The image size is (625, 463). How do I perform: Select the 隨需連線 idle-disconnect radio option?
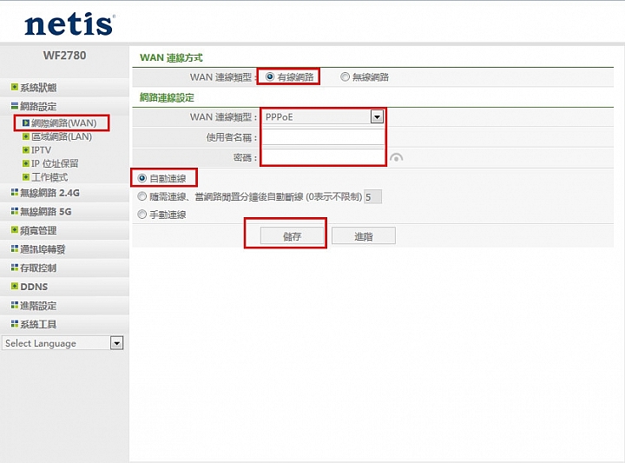142,196
